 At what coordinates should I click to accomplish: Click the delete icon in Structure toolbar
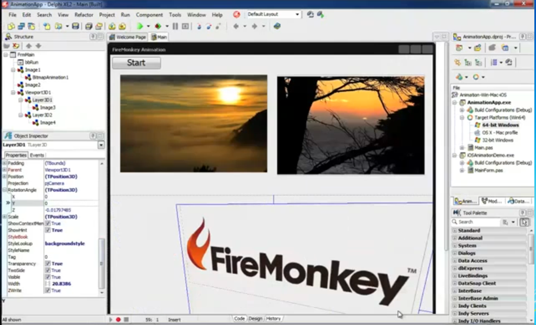point(16,46)
